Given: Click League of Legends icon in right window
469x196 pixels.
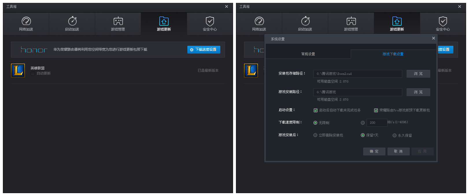Looking at the screenshot, I should [251, 71].
